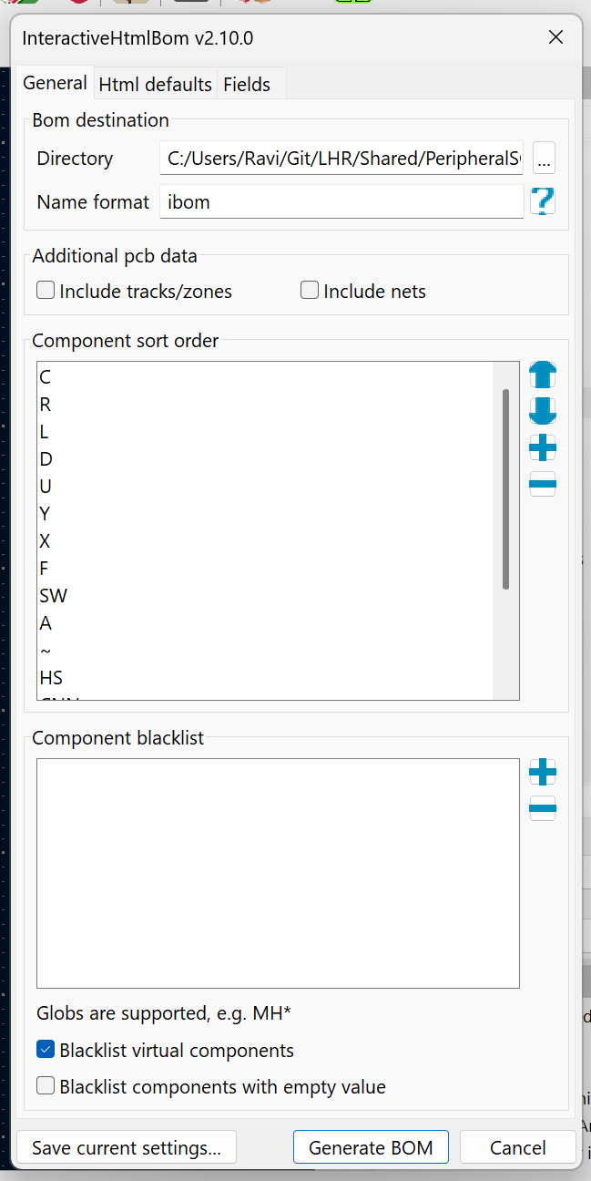
Task: Move selected sort item down
Action: coord(543,411)
